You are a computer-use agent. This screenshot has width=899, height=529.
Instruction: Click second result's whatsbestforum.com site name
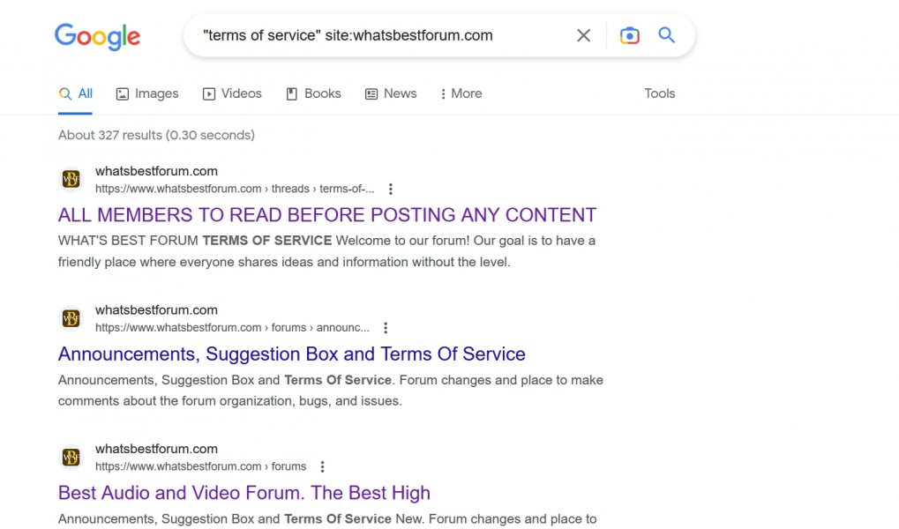156,310
